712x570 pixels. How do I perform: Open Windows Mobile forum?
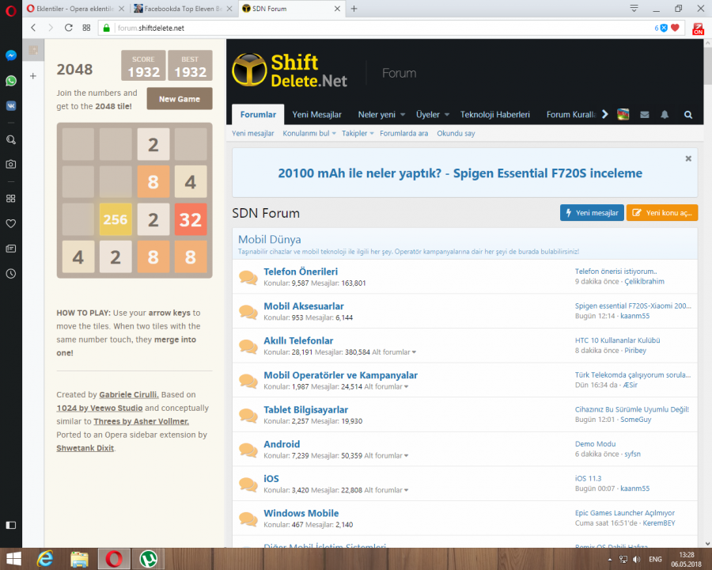301,513
